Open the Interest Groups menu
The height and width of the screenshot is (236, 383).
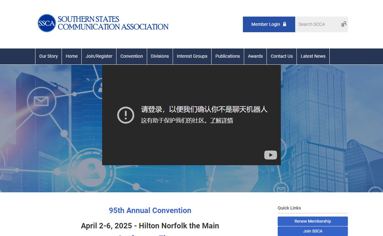[x=192, y=56]
